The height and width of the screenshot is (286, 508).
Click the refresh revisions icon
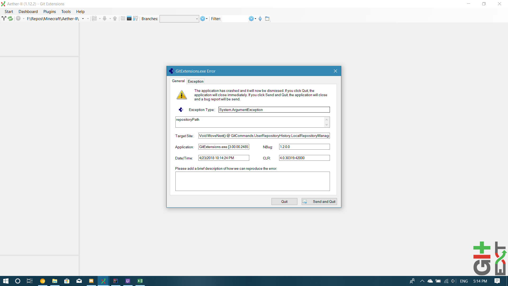10,19
